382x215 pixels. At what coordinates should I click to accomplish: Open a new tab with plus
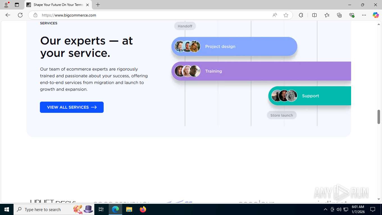[x=98, y=5]
